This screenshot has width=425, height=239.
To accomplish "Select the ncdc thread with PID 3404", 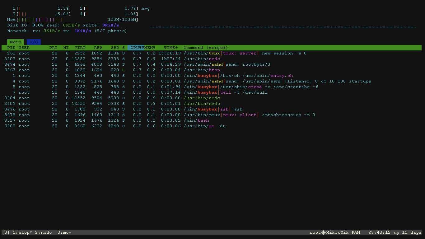I will 212,98.
